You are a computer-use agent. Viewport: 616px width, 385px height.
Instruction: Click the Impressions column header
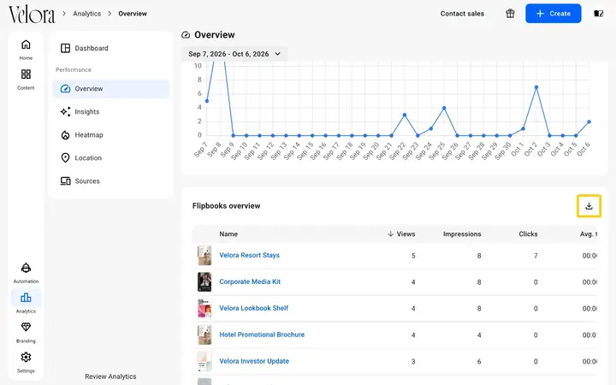(x=462, y=234)
